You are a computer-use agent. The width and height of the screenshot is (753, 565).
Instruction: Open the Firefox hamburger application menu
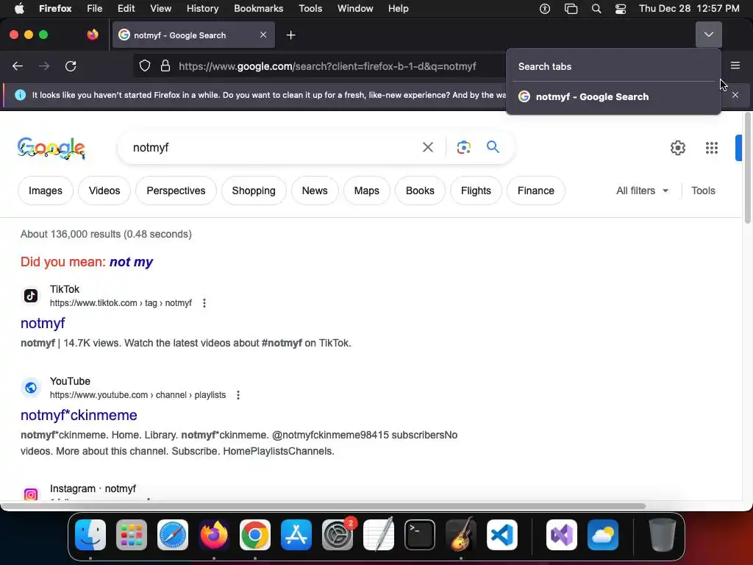(x=735, y=65)
